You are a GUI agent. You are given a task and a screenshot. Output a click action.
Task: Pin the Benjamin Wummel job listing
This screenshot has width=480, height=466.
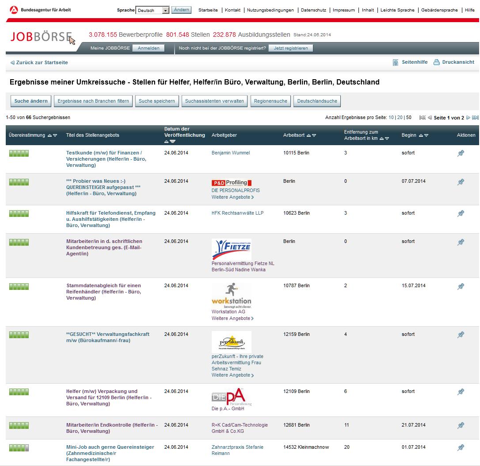461,154
